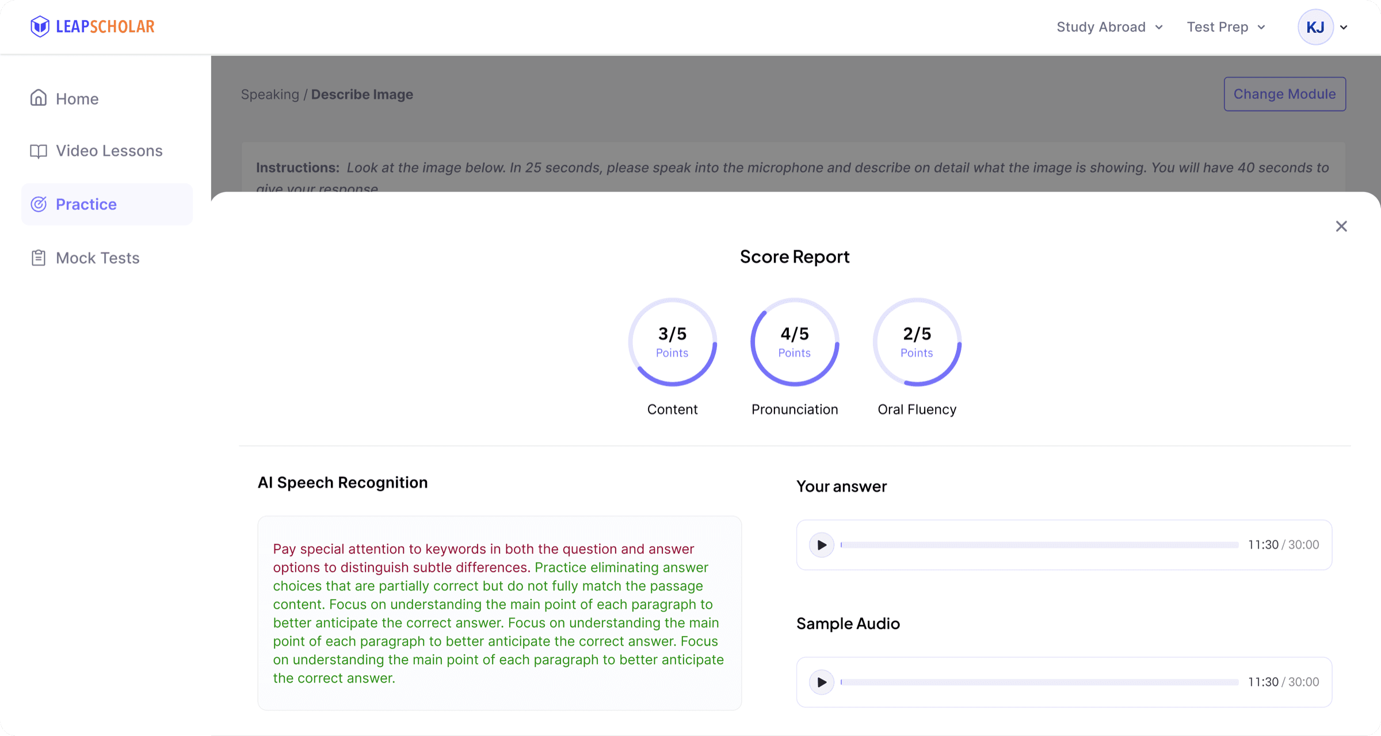Seek the Your answer audio progress bar

(1039, 545)
